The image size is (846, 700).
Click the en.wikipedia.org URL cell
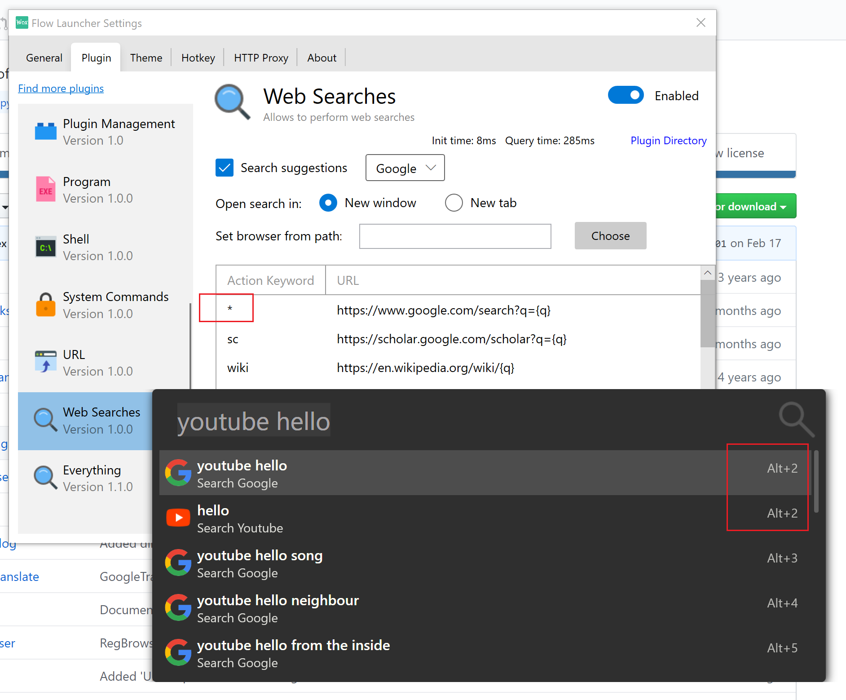point(425,368)
